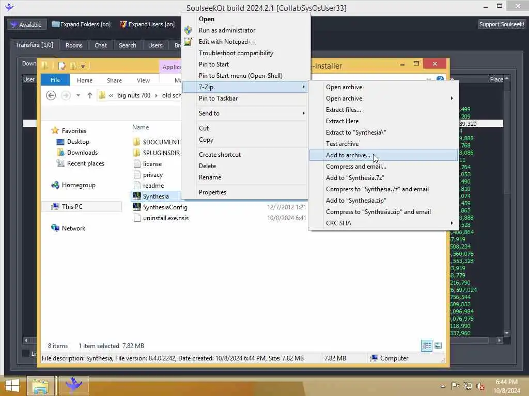
Task: Show hidden tray icons arrow
Action: 443,386
